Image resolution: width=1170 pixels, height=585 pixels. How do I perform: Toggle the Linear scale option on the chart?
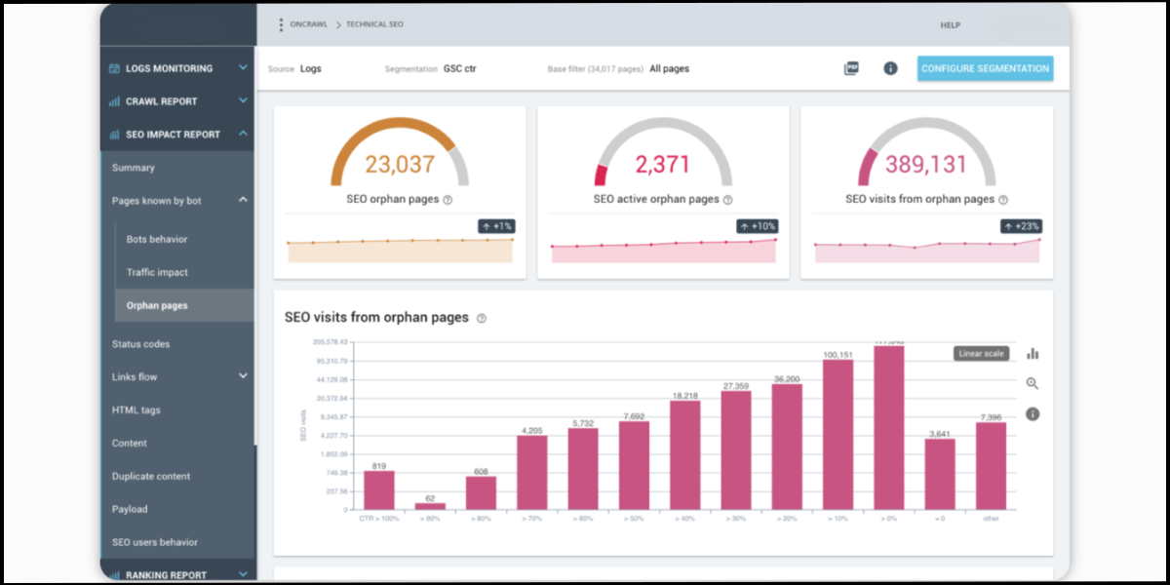click(981, 353)
